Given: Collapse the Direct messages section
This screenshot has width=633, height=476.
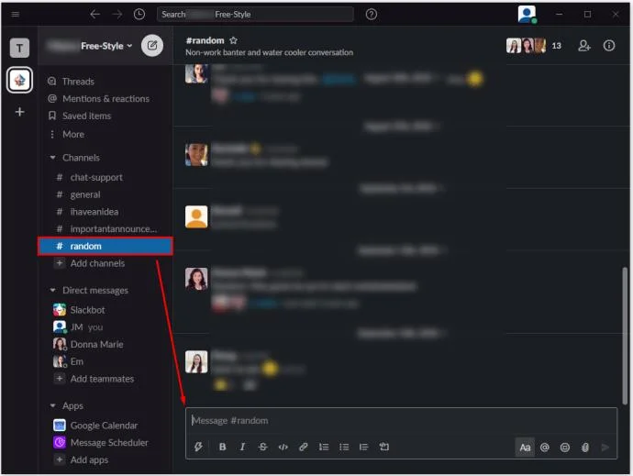Looking at the screenshot, I should coord(52,291).
